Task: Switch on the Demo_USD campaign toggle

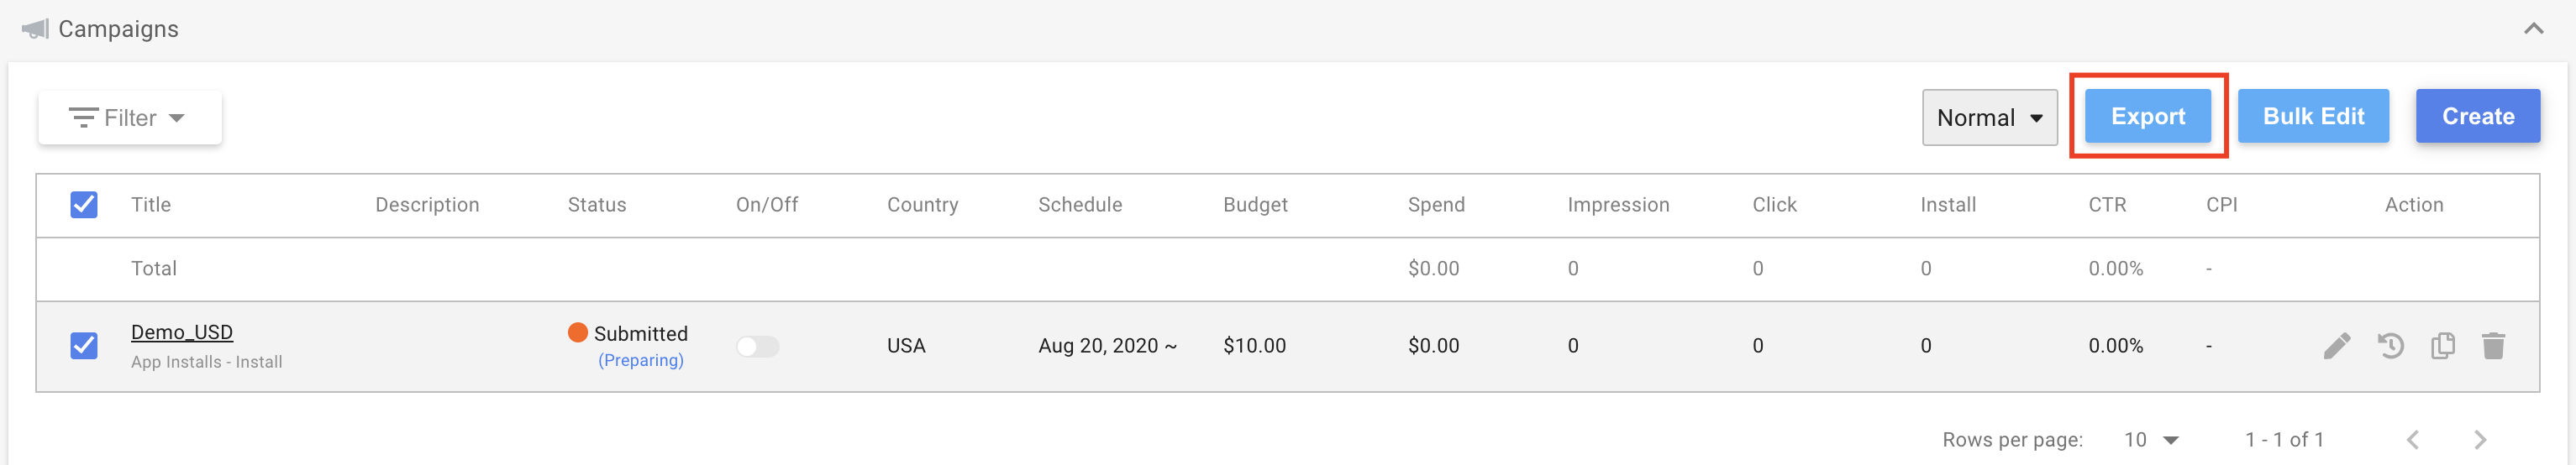Action: pyautogui.click(x=757, y=347)
